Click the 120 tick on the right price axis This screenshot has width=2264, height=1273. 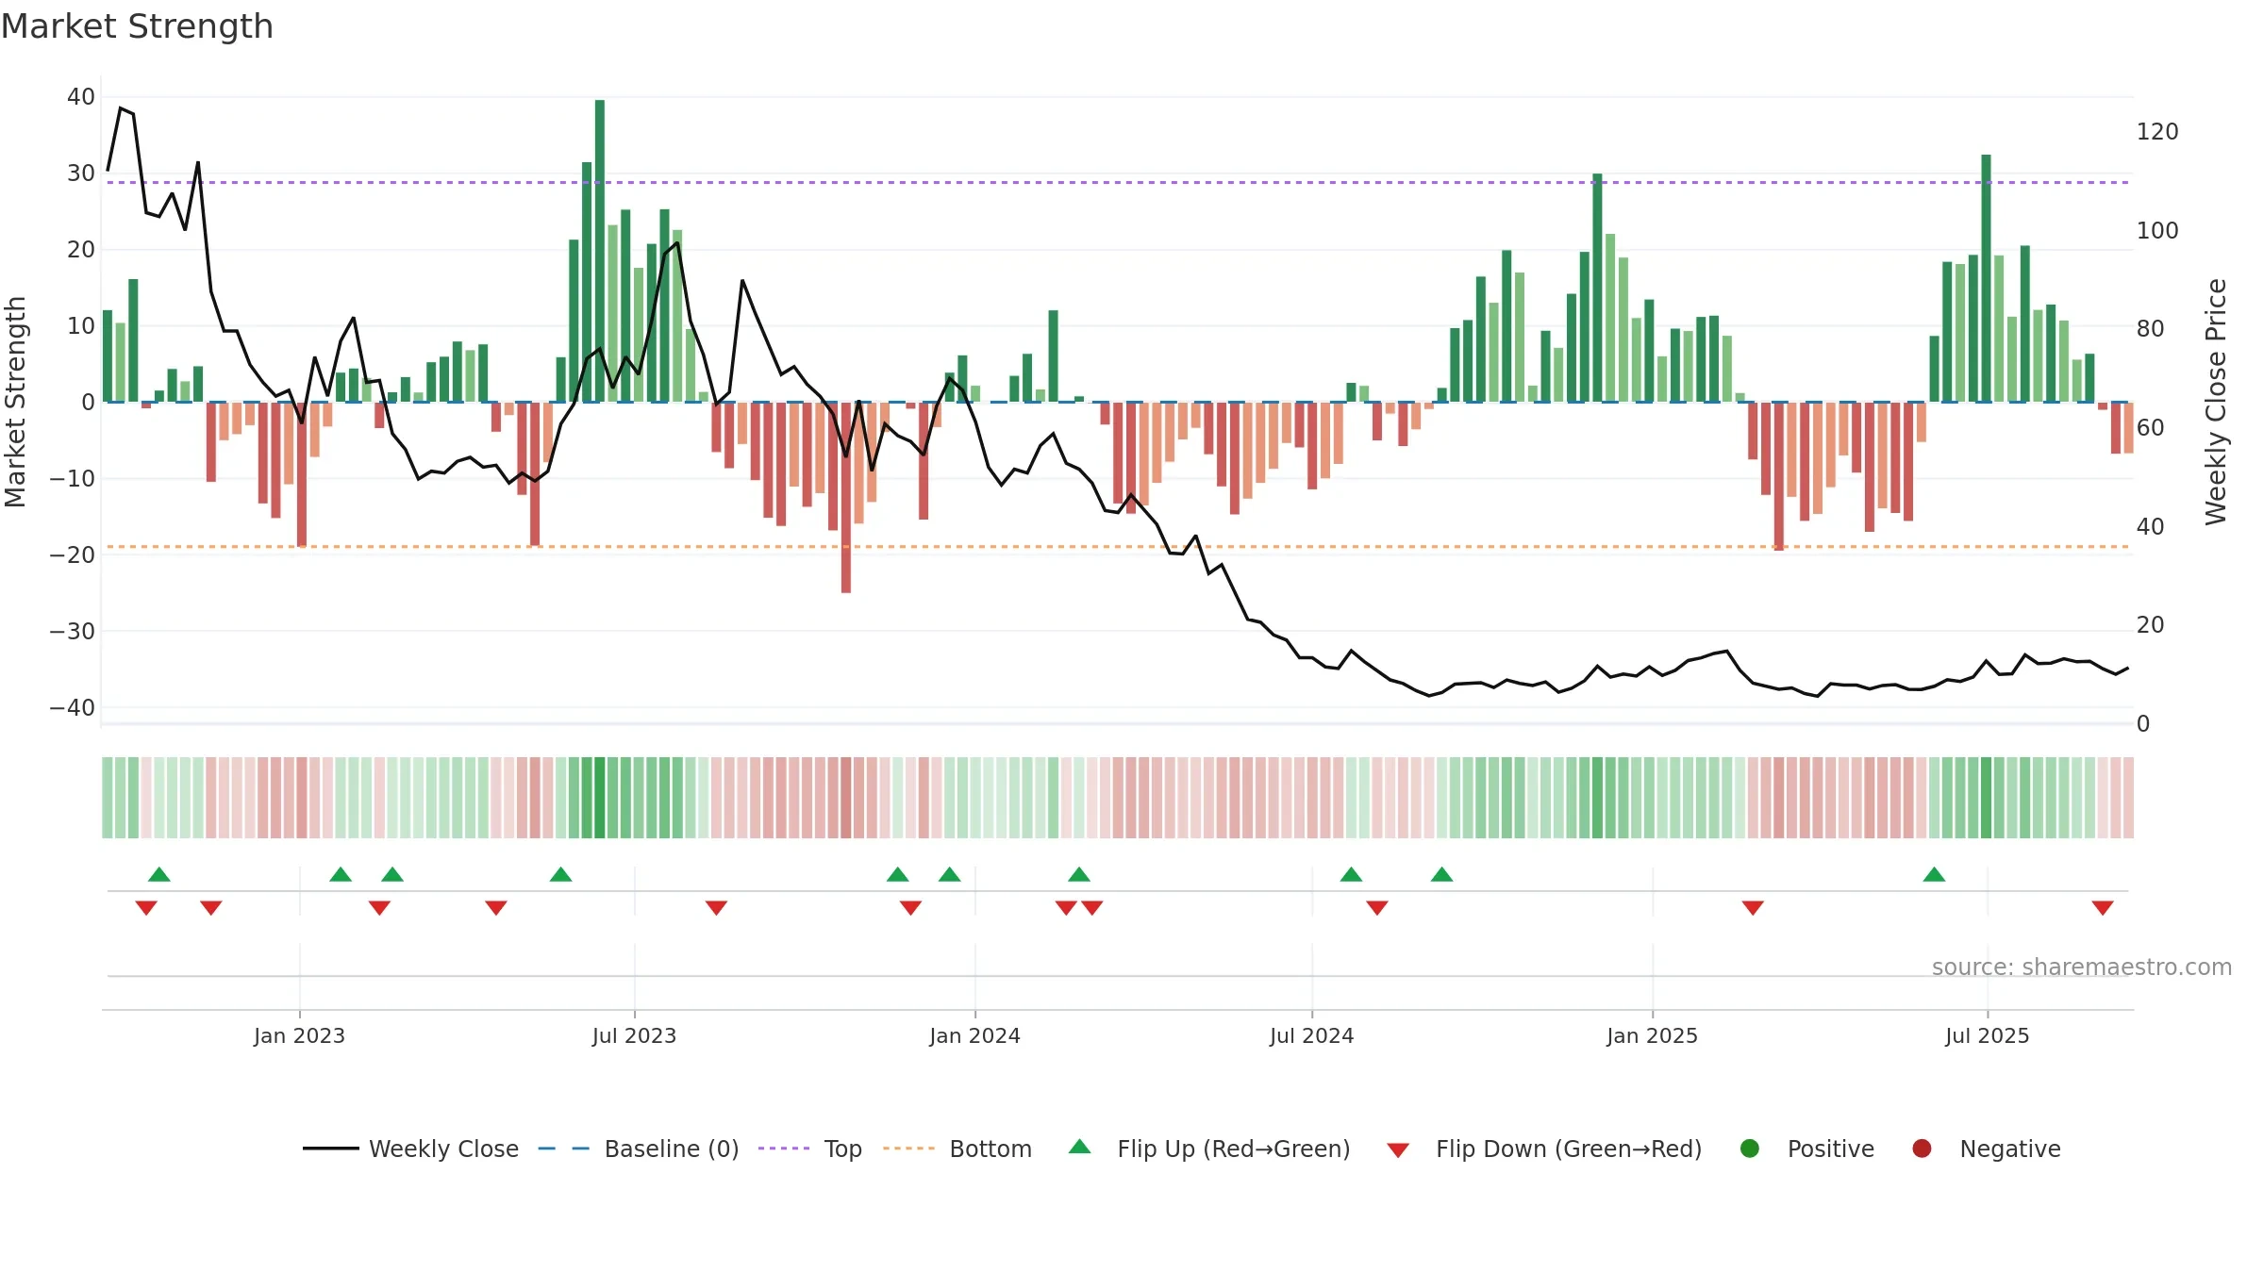click(2157, 132)
